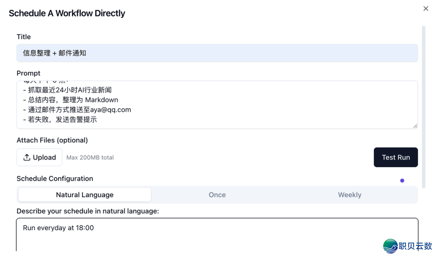
Task: Click the purple dot indicator
Action: click(402, 181)
